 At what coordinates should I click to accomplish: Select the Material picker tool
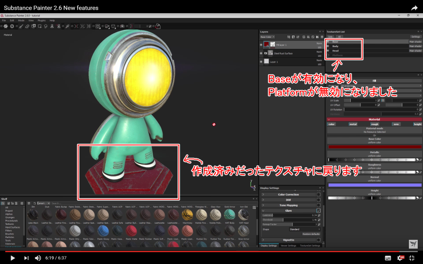[x=67, y=26]
